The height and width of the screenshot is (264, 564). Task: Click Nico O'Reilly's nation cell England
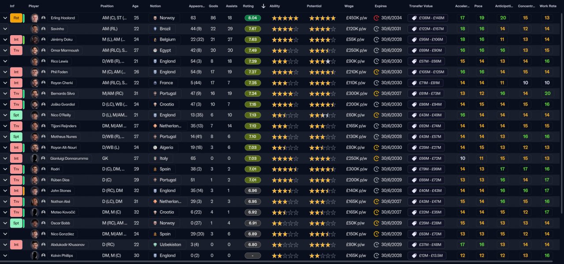(x=164, y=115)
